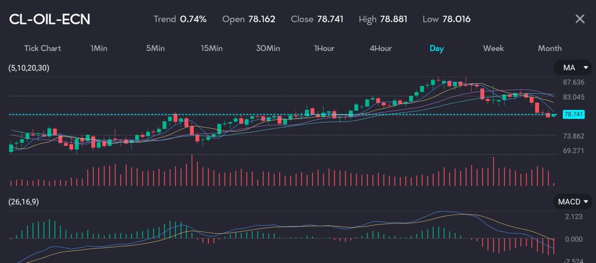596x263 pixels.
Task: Switch to the Month timeframe
Action: coord(550,48)
